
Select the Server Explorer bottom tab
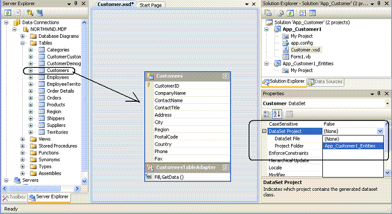(49, 197)
